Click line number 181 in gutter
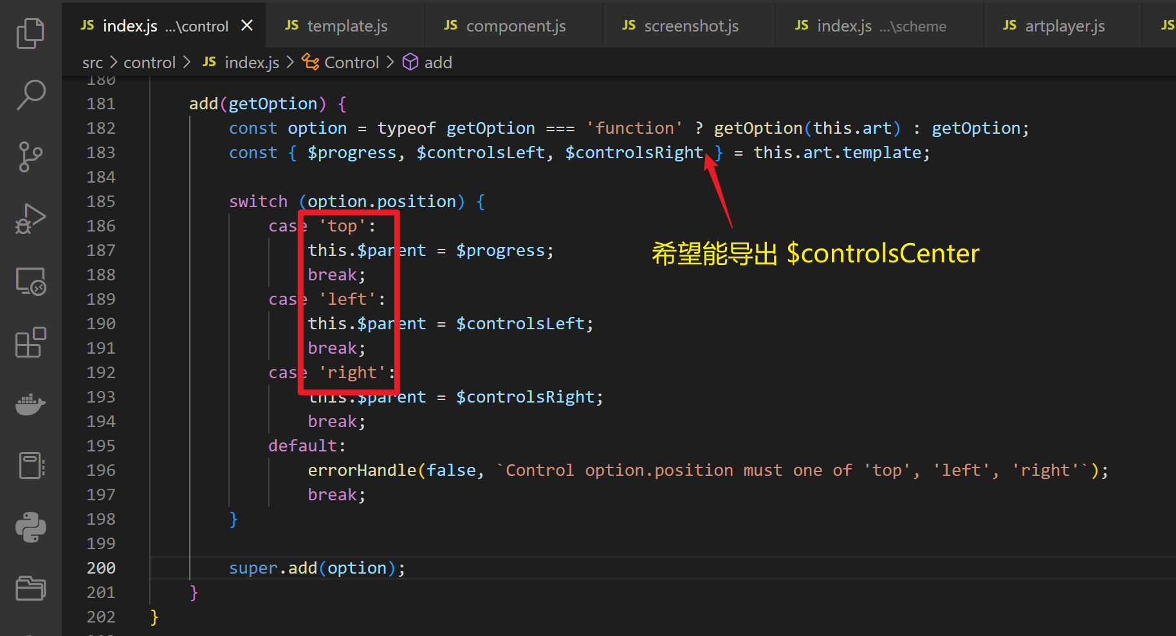1176x636 pixels. (101, 104)
